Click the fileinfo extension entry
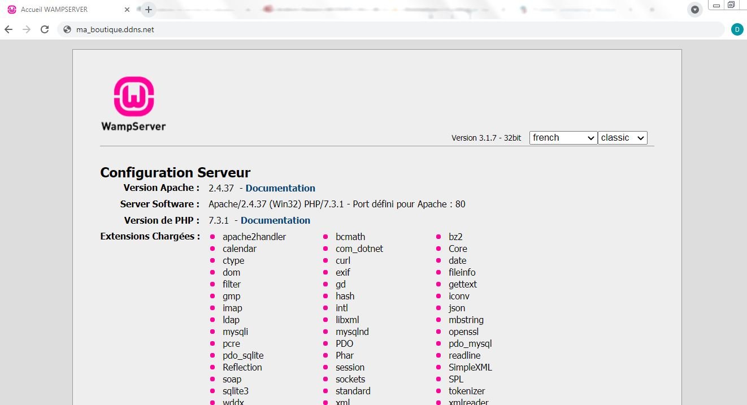This screenshot has width=747, height=405. click(x=462, y=272)
